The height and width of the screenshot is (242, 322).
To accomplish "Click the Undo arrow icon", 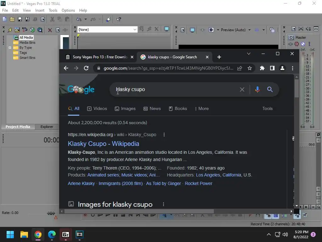I will (79, 19).
